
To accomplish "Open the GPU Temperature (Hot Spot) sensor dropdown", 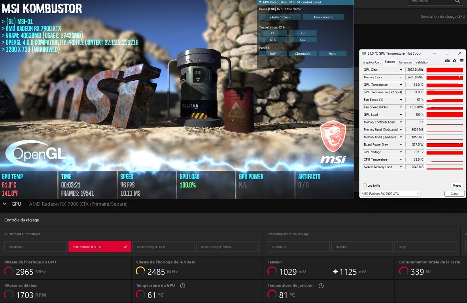I will [401, 92].
